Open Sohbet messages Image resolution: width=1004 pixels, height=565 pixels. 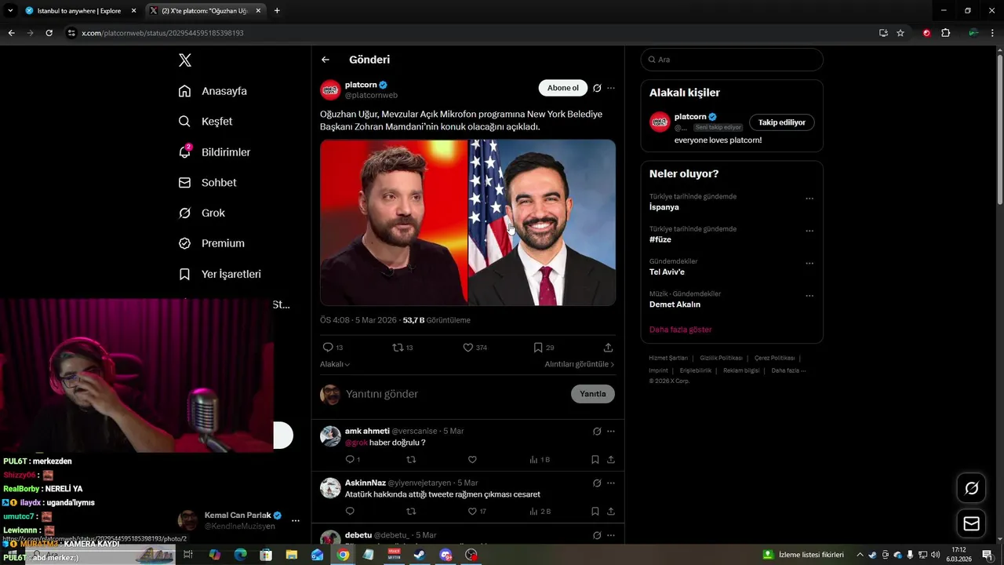(207, 183)
